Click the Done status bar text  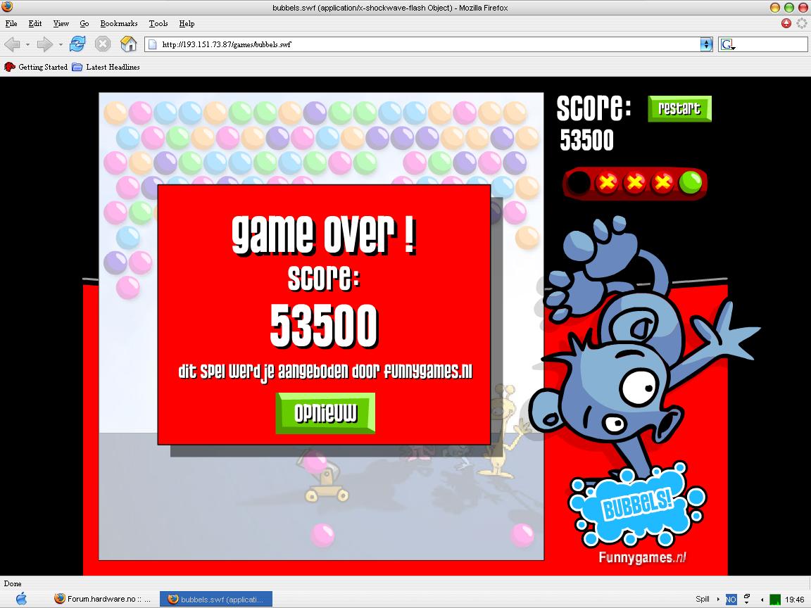tap(13, 583)
